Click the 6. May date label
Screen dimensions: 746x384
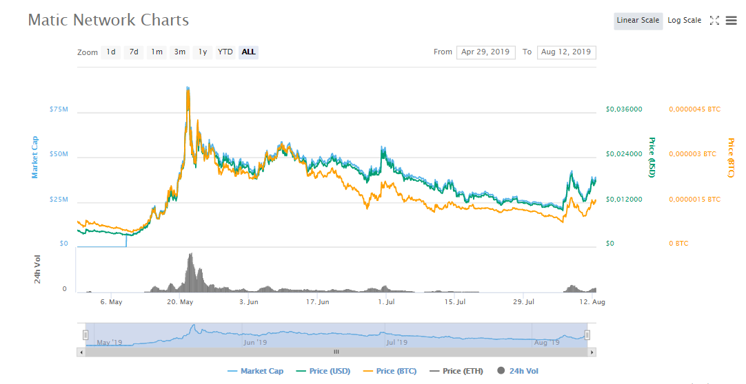click(111, 302)
